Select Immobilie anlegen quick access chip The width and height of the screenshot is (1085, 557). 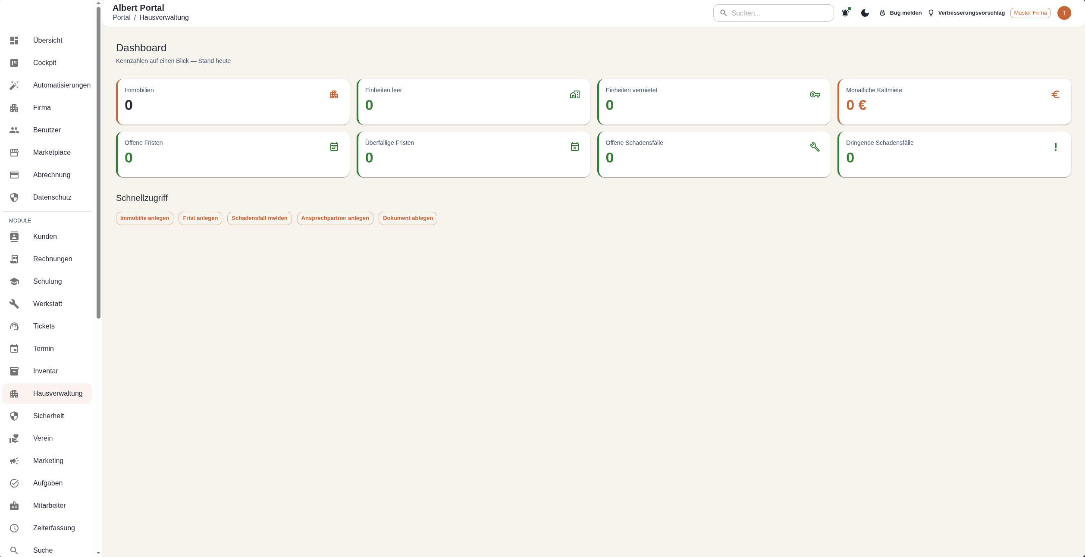pyautogui.click(x=144, y=218)
